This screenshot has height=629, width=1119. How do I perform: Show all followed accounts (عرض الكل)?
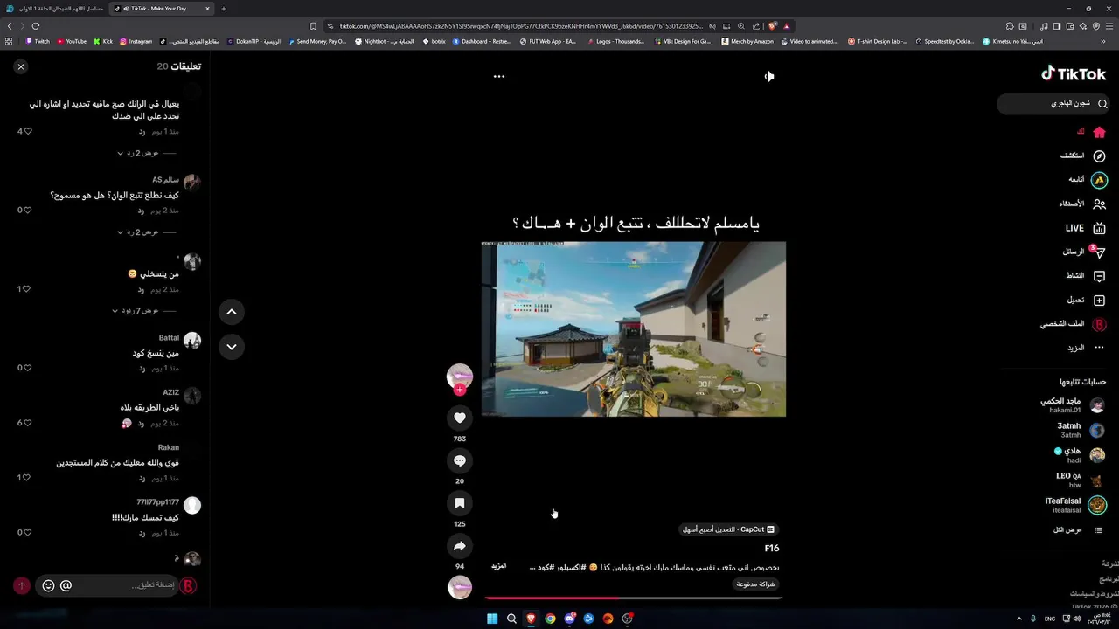point(1077,530)
